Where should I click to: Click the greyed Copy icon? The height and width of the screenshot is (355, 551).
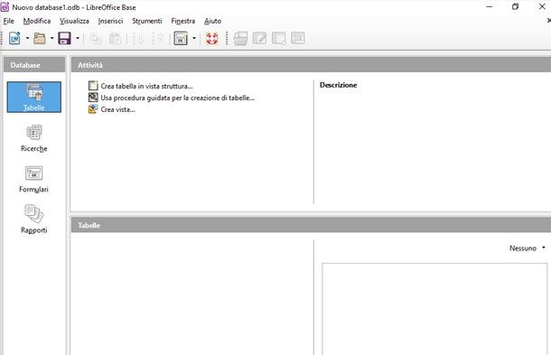pos(95,38)
